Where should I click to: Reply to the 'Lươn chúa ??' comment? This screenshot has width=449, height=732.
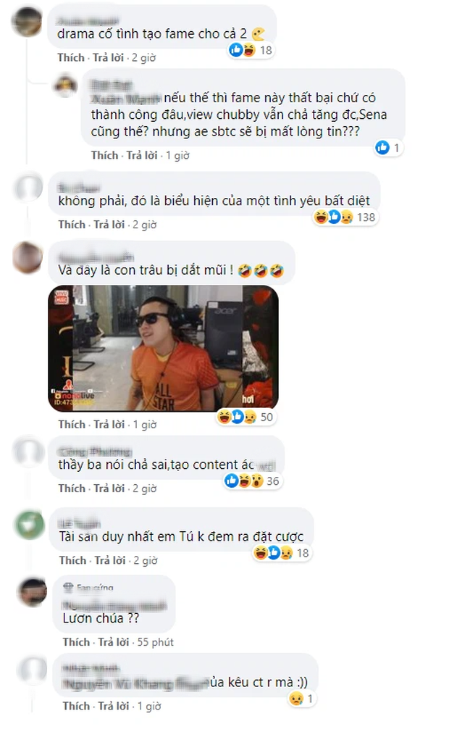coord(114,642)
